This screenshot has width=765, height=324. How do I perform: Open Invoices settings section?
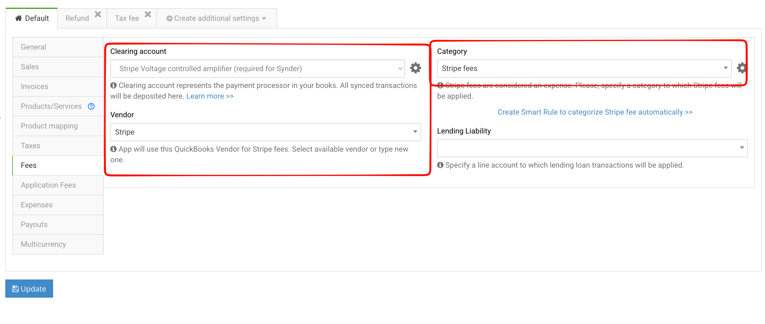point(58,87)
